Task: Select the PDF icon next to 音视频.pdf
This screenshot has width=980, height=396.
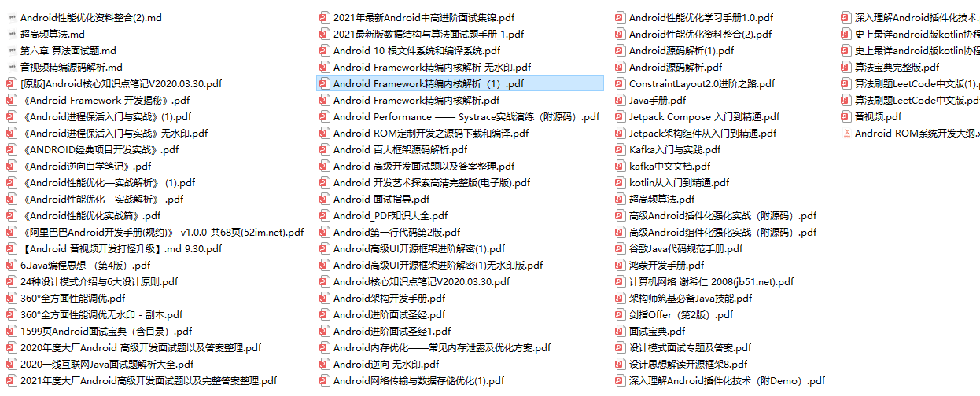Action: click(x=846, y=117)
